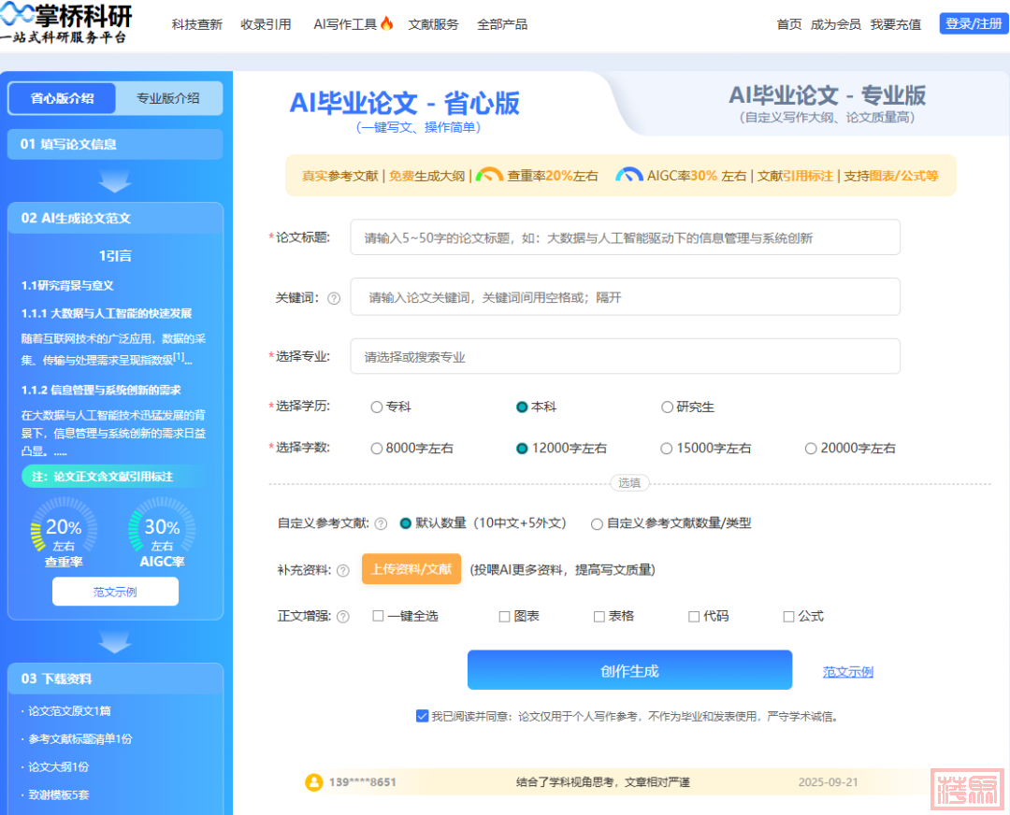Image resolution: width=1010 pixels, height=815 pixels.
Task: Select the 研究生 education radio button
Action: (x=667, y=407)
